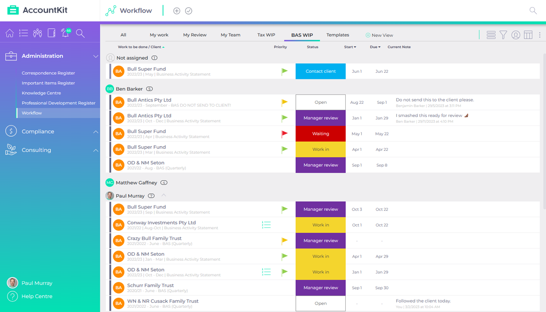This screenshot has height=312, width=546.
Task: Click yellow flag on Bull Antics September row
Action: coord(285,102)
